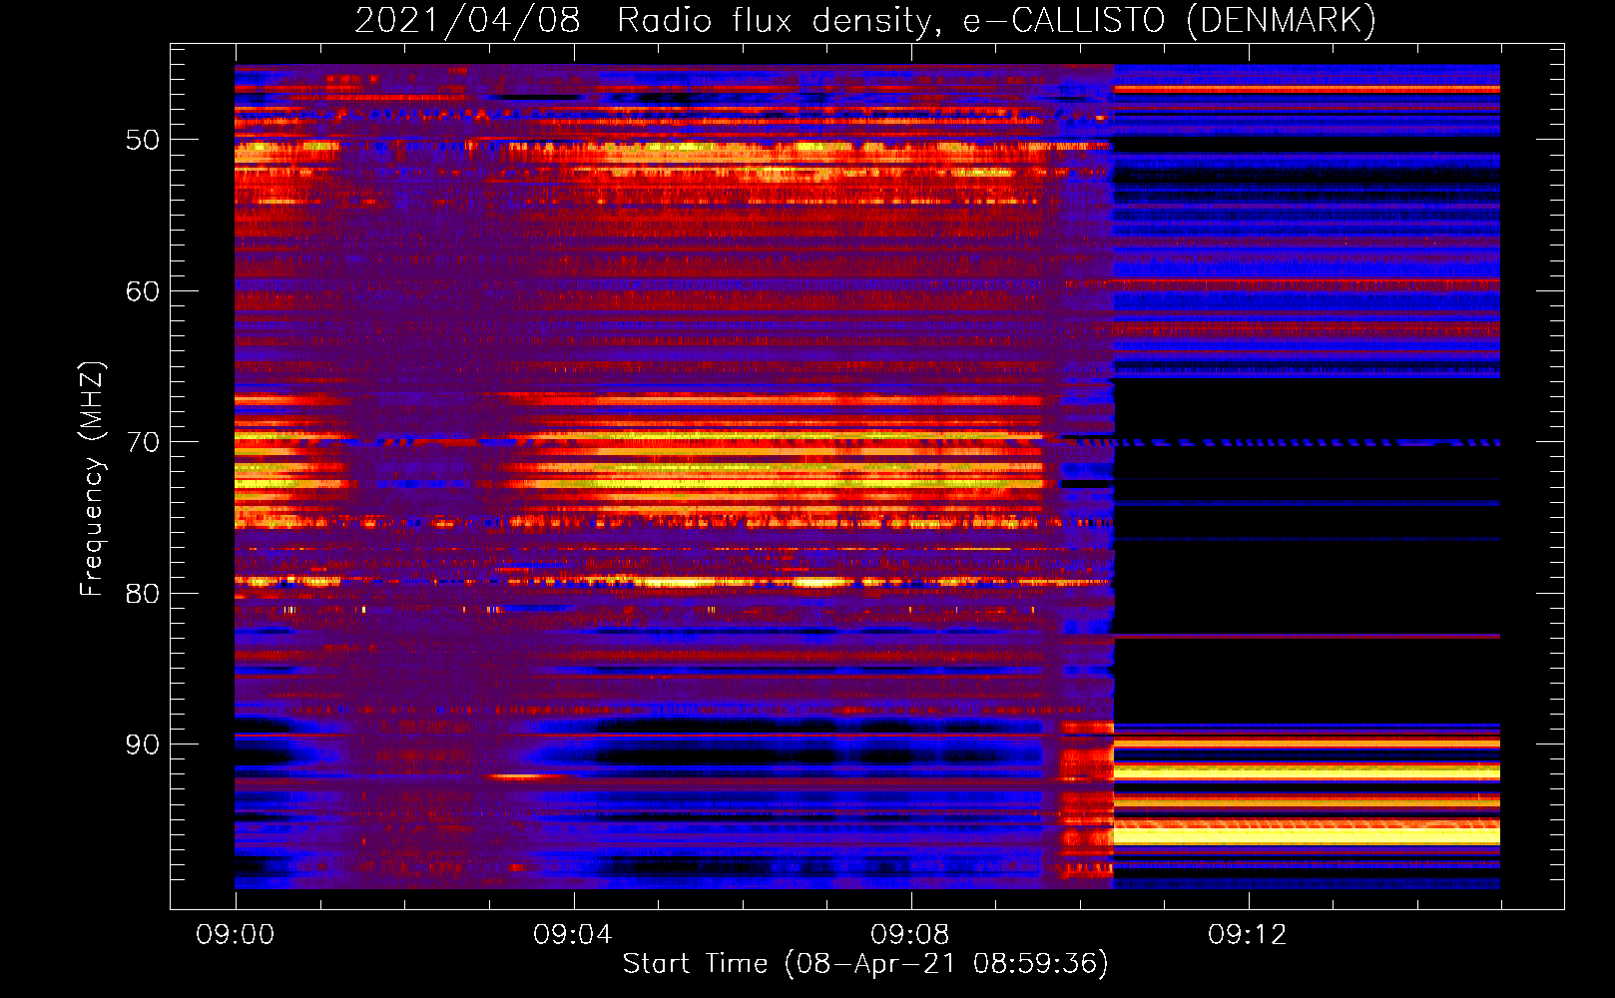Click the 'e-CALLISTO (DENMARK)' title text
The image size is (1615, 998).
click(x=1169, y=20)
